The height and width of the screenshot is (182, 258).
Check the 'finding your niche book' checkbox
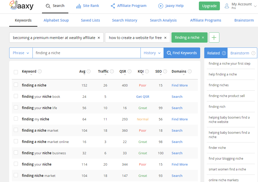(x=16, y=96)
